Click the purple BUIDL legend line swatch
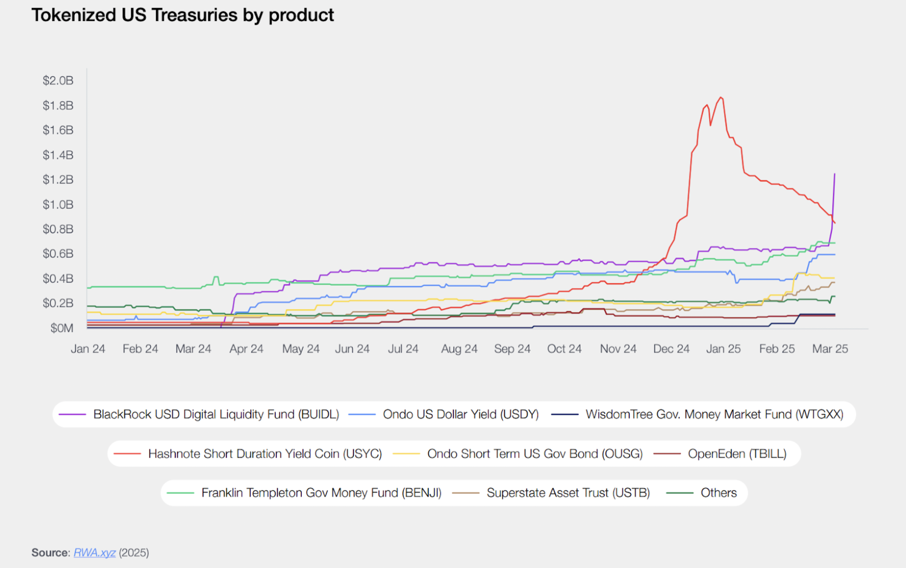 click(73, 414)
